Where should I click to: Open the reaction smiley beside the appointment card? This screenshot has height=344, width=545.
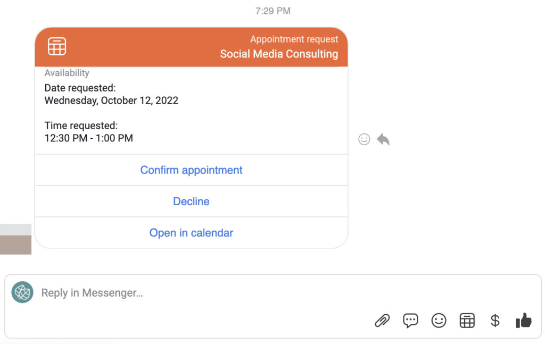(364, 139)
